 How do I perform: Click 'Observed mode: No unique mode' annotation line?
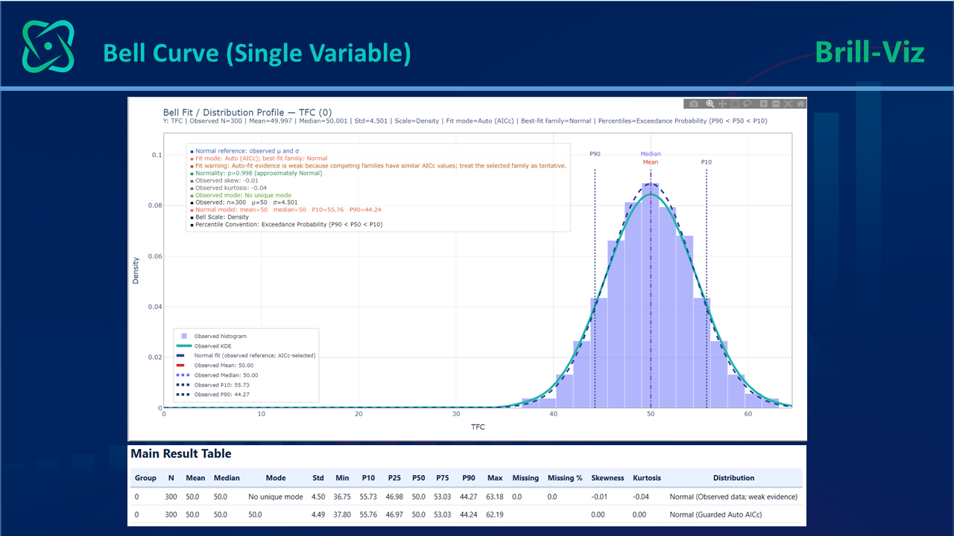[241, 195]
